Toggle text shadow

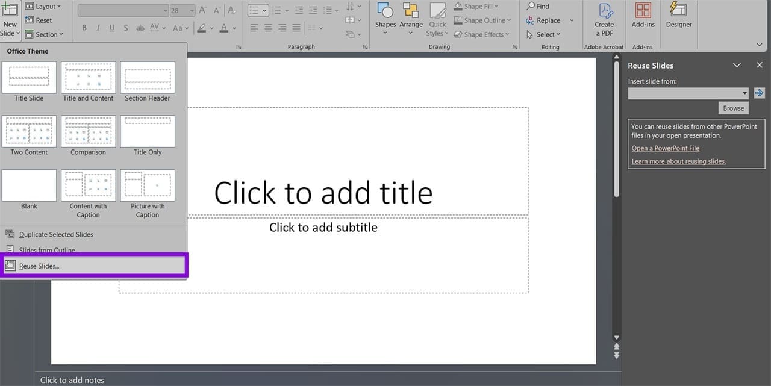126,28
